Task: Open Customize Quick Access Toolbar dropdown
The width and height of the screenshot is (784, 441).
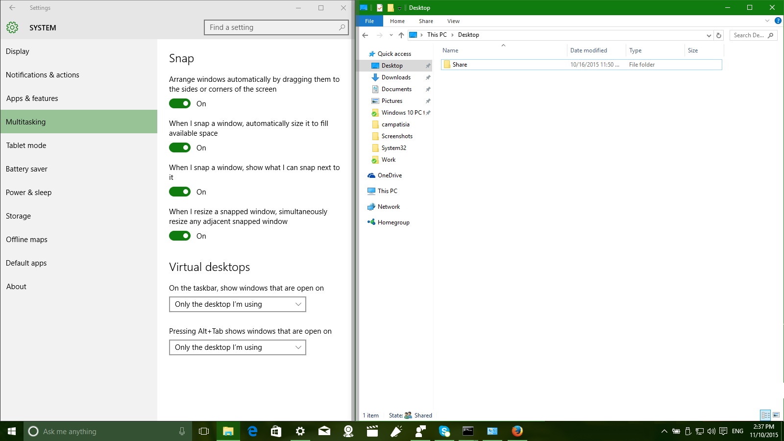Action: click(399, 8)
